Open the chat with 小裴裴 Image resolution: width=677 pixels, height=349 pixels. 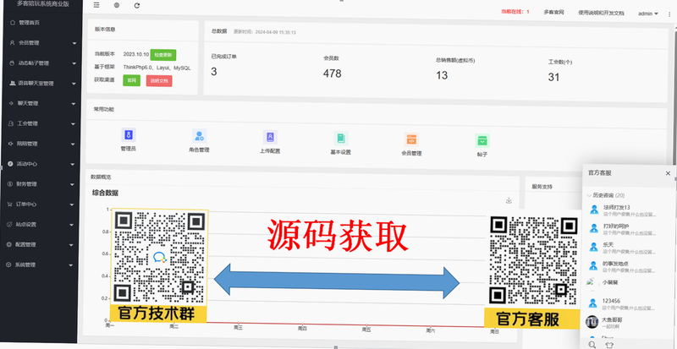tap(627, 283)
